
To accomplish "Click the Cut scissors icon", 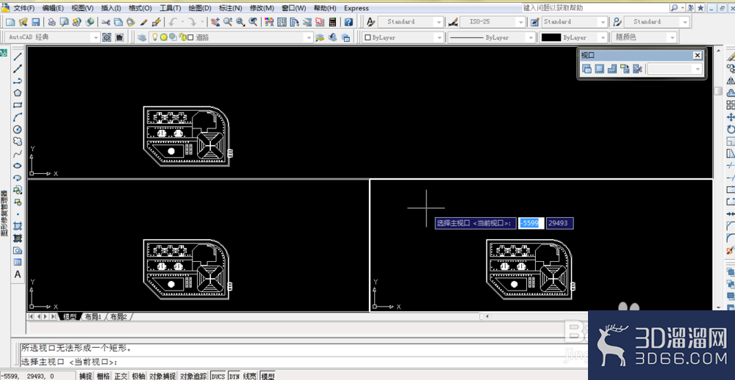I will coord(106,21).
